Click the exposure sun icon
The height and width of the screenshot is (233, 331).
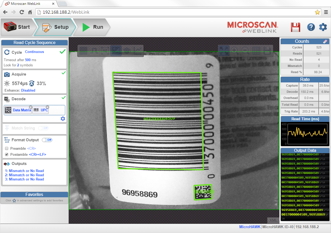(7, 83)
